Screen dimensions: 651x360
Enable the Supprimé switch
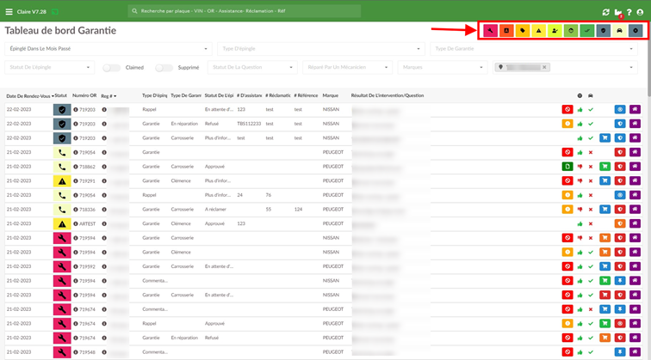(164, 68)
